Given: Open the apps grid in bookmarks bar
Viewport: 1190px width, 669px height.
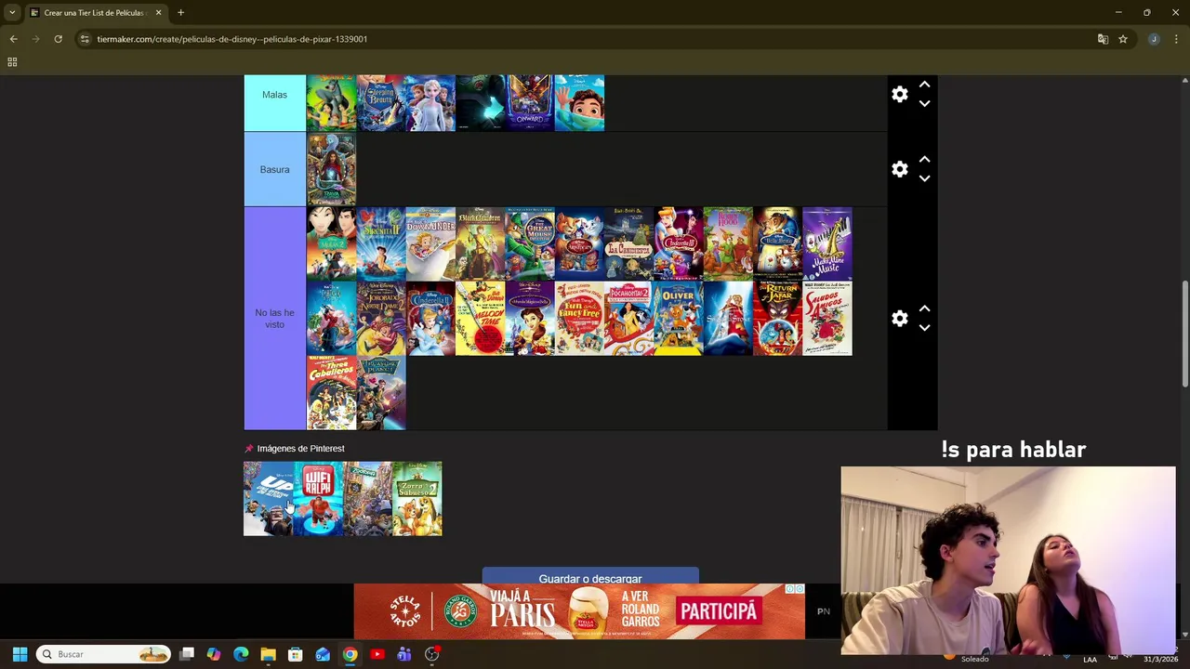Looking at the screenshot, I should coord(12,62).
